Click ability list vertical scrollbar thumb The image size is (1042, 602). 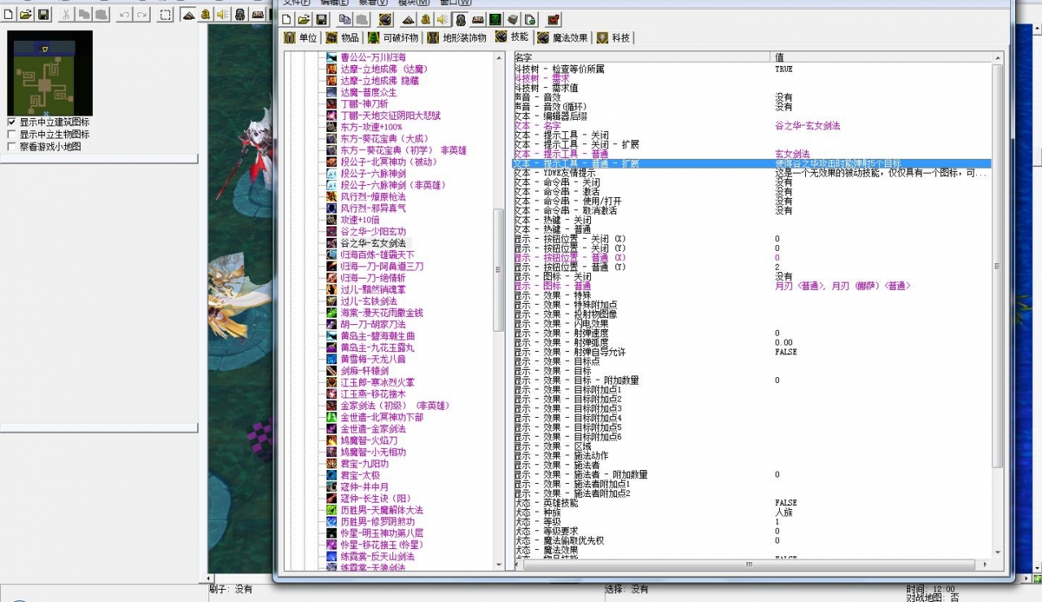[499, 270]
